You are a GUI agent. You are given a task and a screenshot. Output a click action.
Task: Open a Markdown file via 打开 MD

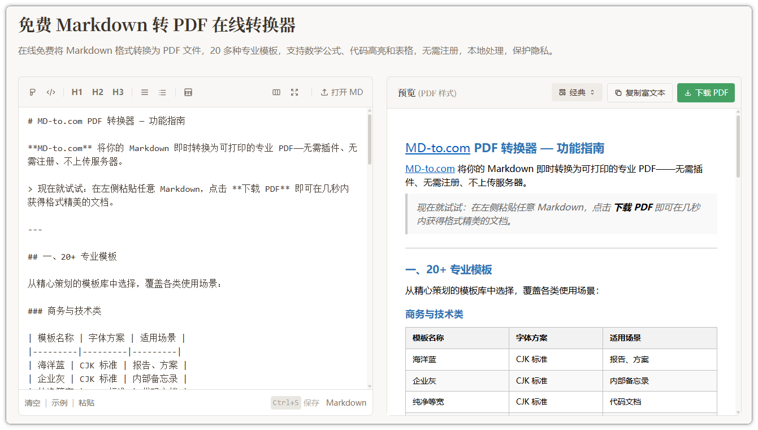pyautogui.click(x=342, y=92)
